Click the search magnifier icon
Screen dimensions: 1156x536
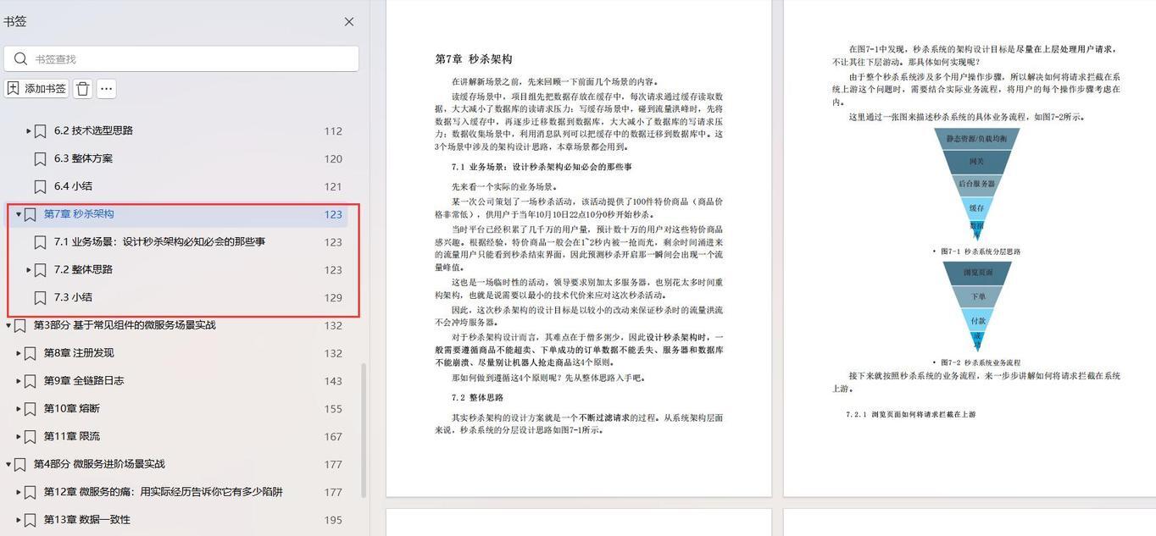click(20, 58)
